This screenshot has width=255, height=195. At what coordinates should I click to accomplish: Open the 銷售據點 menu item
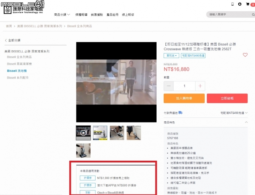point(97,15)
